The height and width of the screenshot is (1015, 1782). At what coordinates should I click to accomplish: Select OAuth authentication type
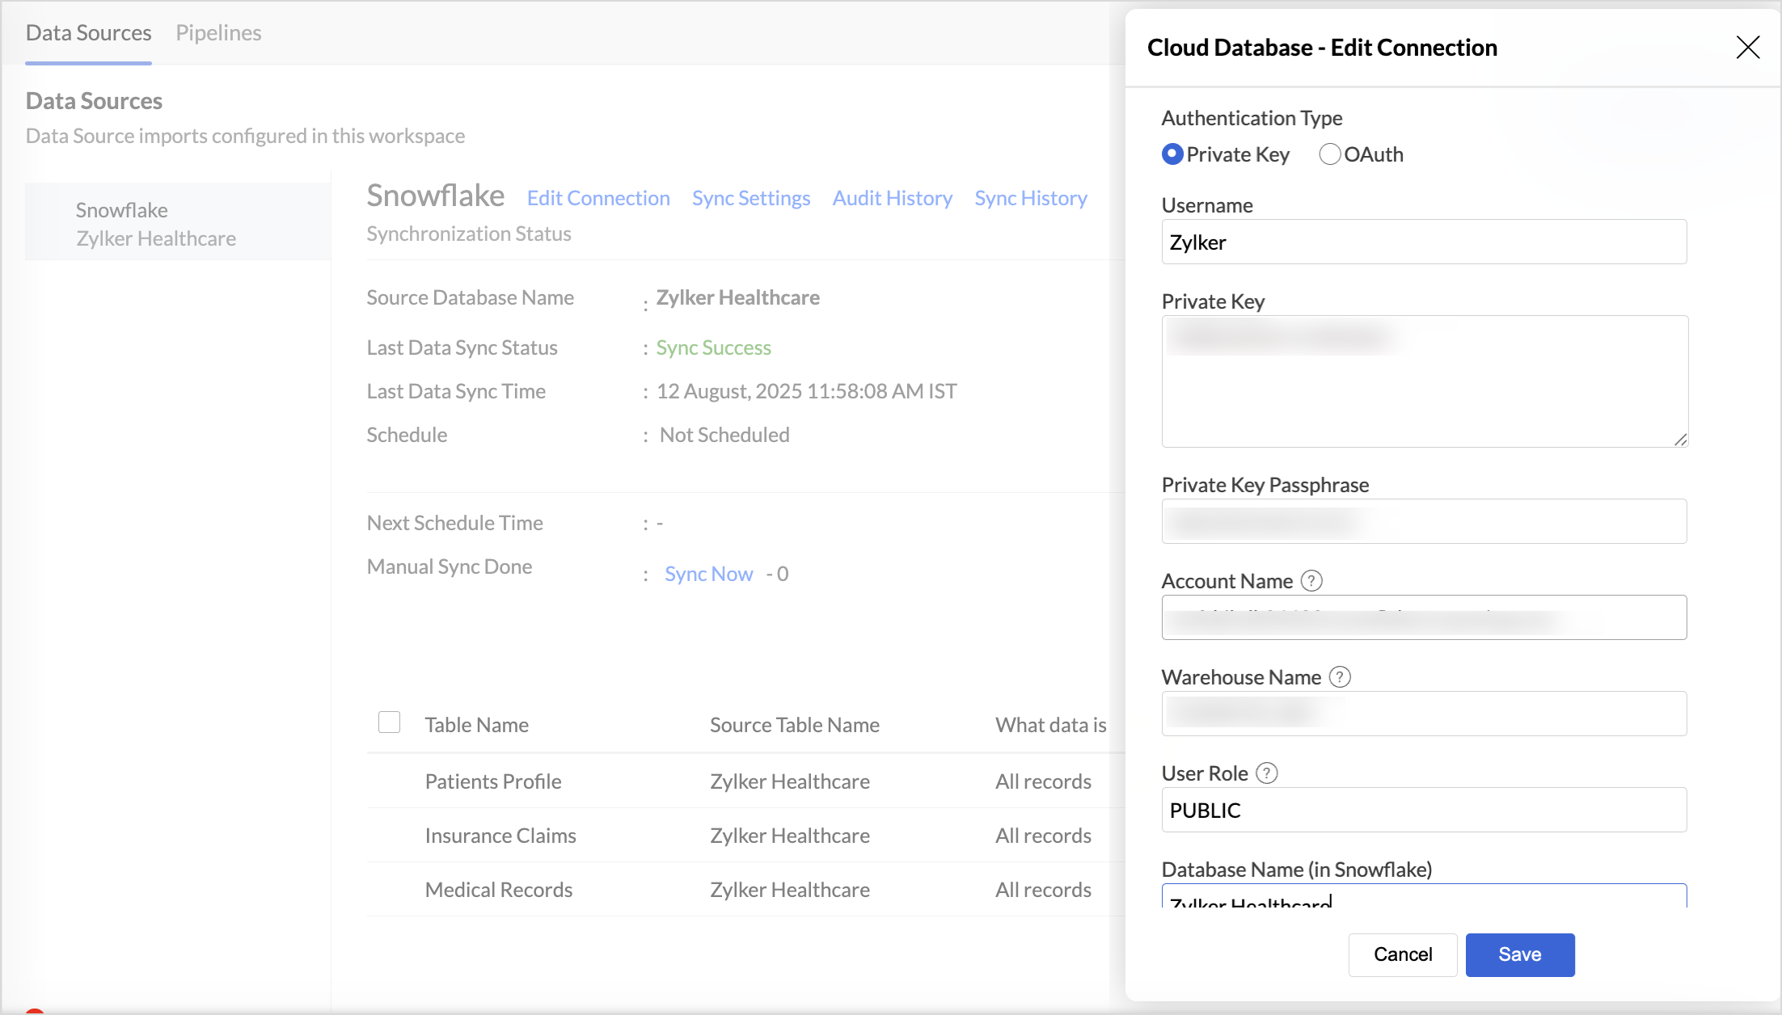coord(1330,154)
